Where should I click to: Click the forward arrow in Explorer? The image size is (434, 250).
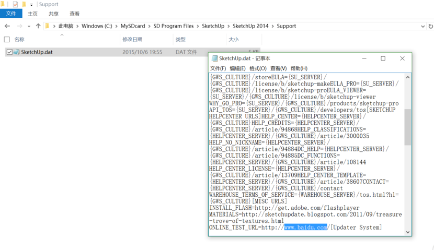click(20, 26)
